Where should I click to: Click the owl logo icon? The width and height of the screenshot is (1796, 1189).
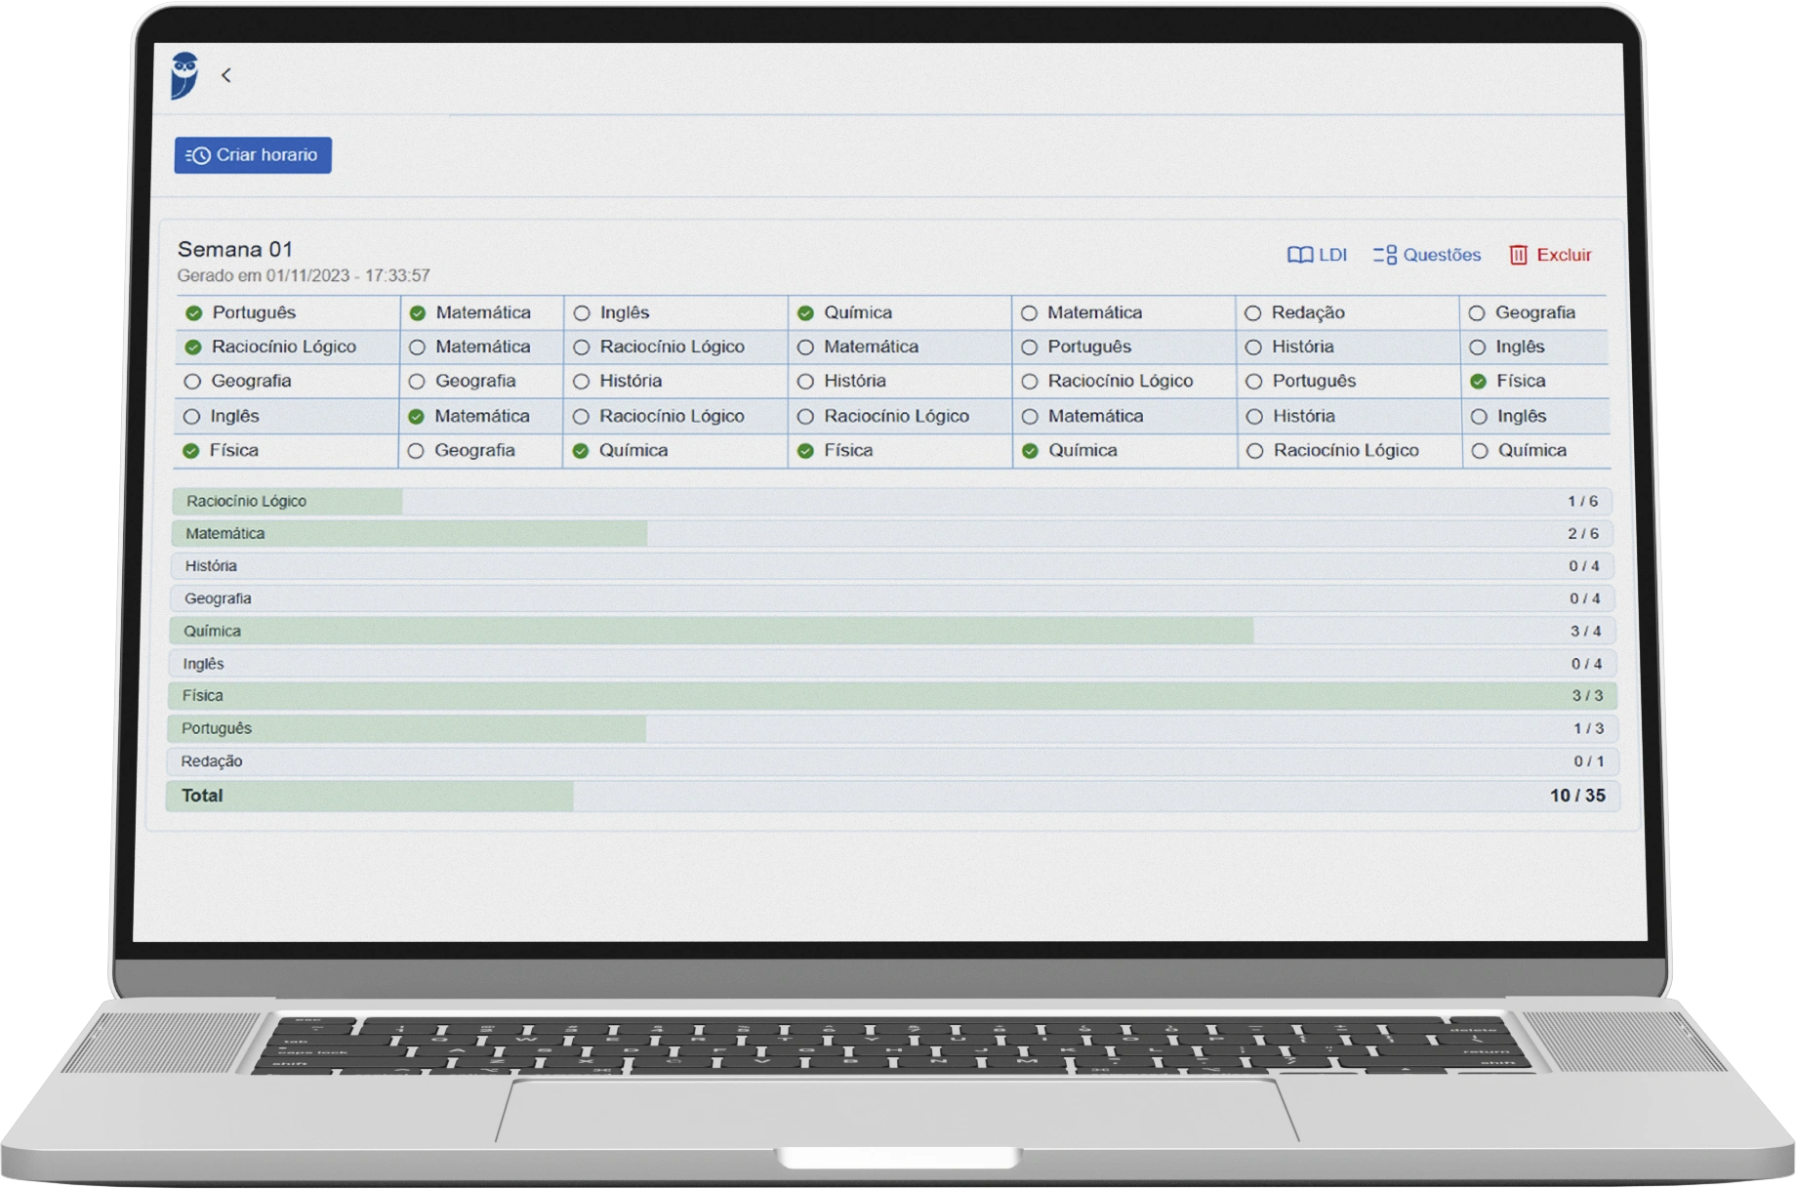pos(184,75)
